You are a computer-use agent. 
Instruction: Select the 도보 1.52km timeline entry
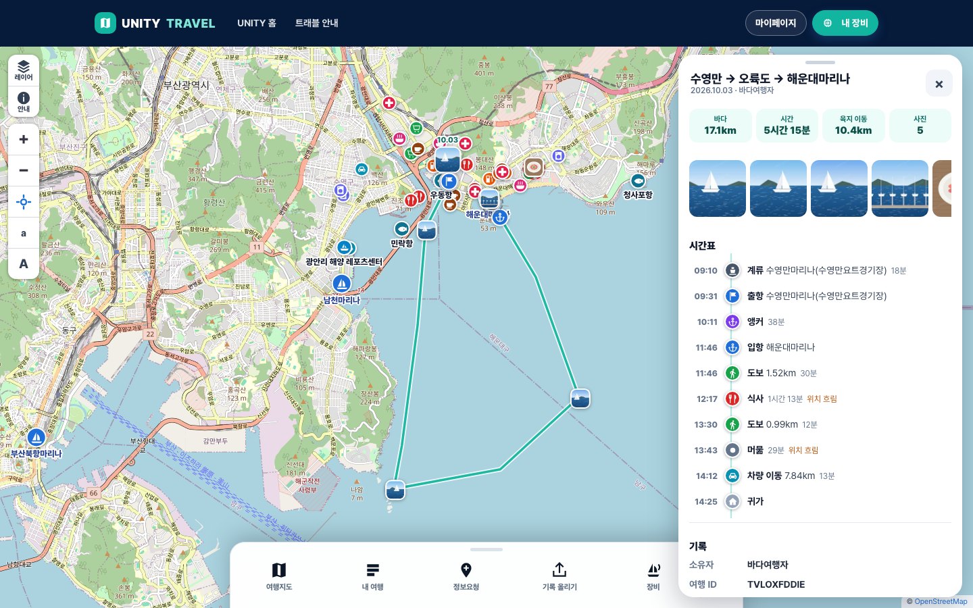[820, 373]
